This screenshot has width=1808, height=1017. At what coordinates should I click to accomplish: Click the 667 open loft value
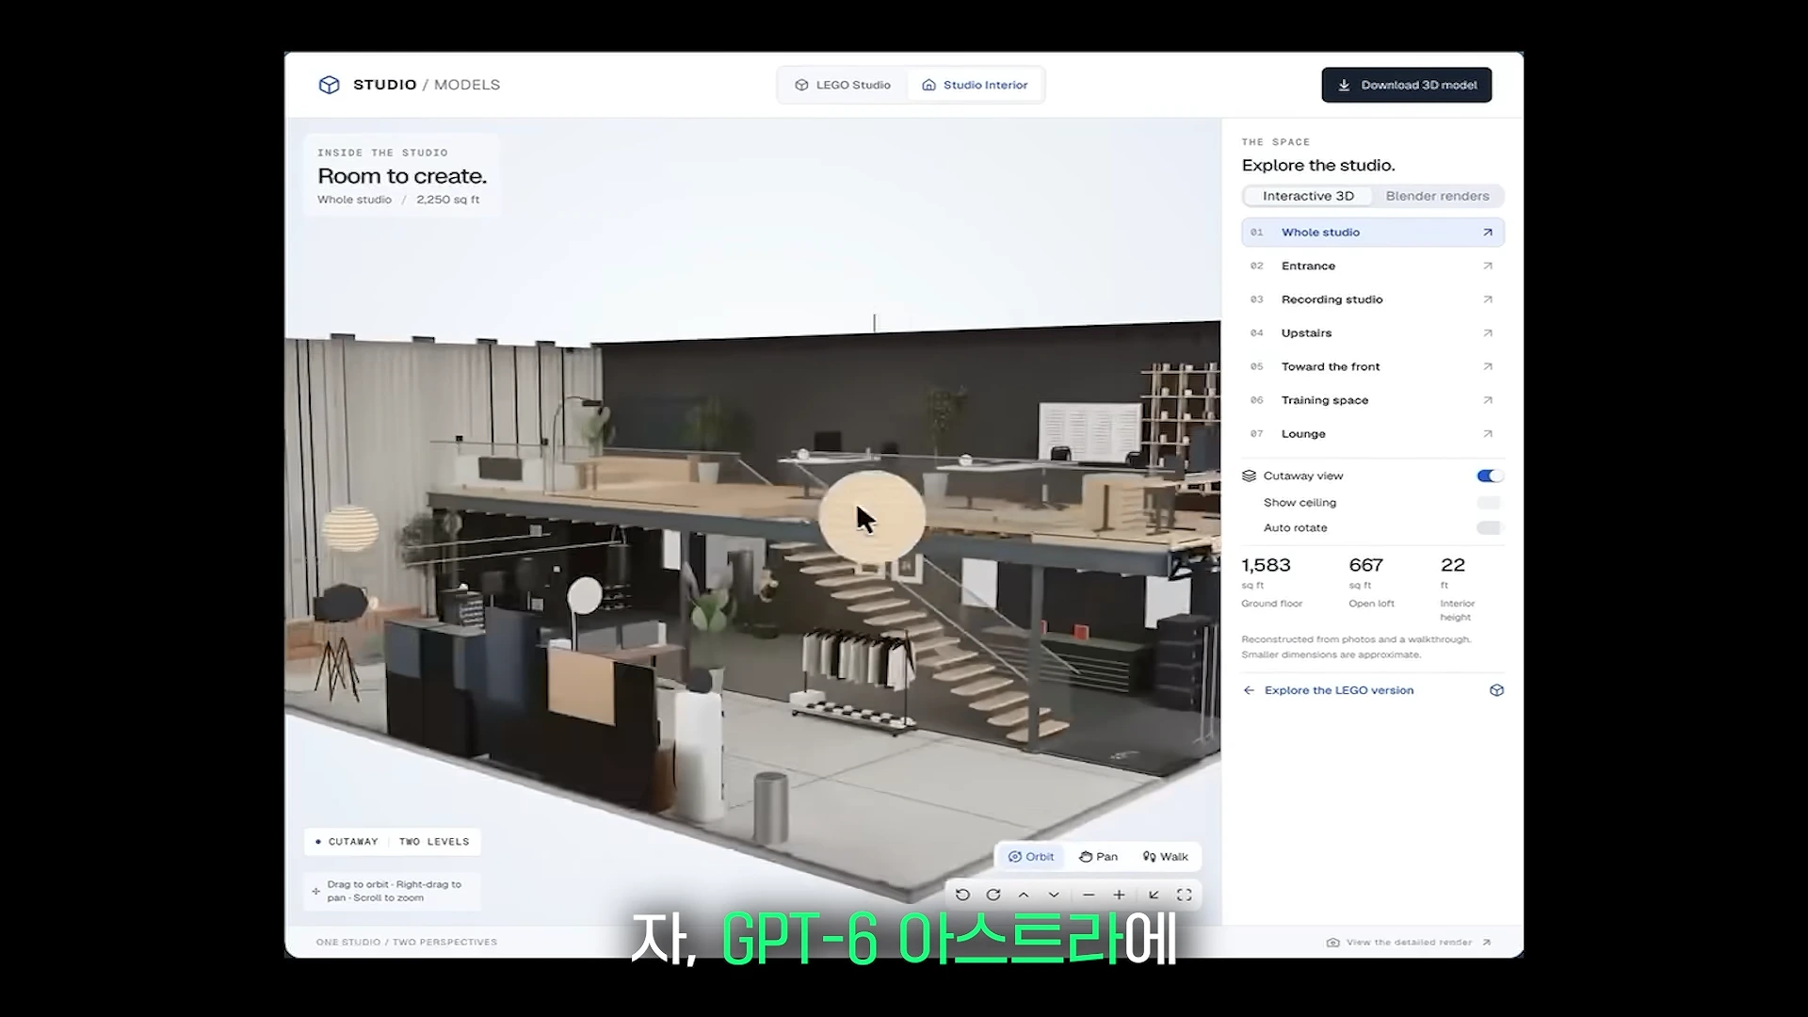click(1365, 565)
